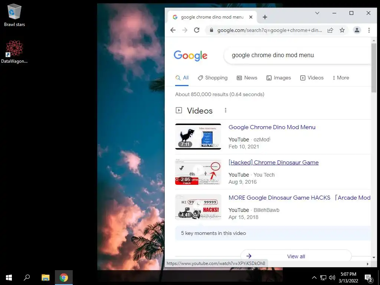This screenshot has height=285, width=380.
Task: Click horizontal scrollbar right arrow
Action: [x=368, y=264]
